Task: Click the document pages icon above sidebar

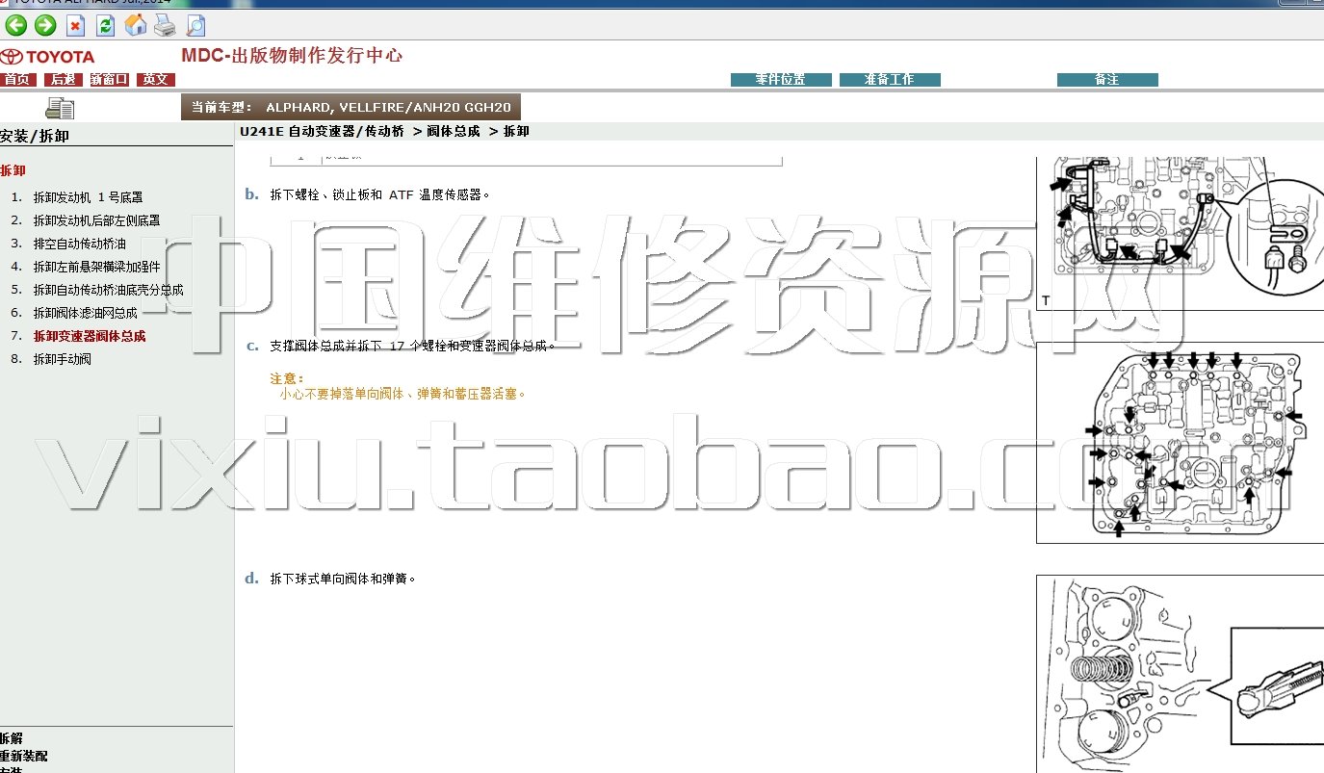Action: tap(60, 108)
